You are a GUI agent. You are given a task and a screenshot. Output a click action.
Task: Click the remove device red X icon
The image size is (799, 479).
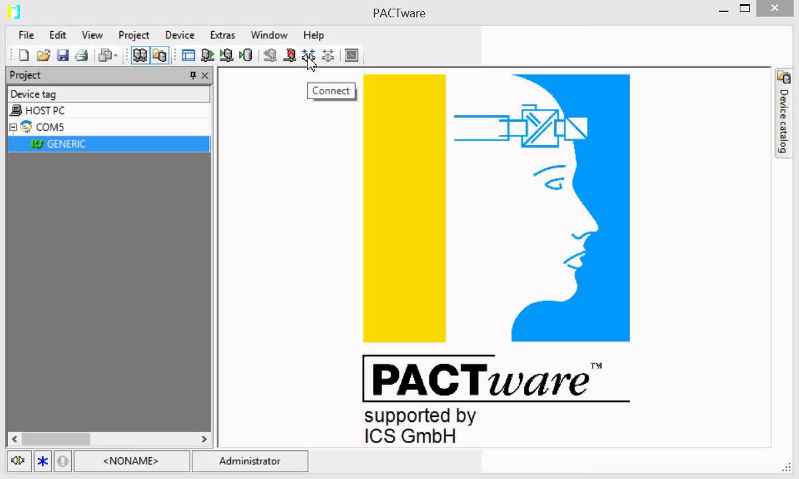290,56
